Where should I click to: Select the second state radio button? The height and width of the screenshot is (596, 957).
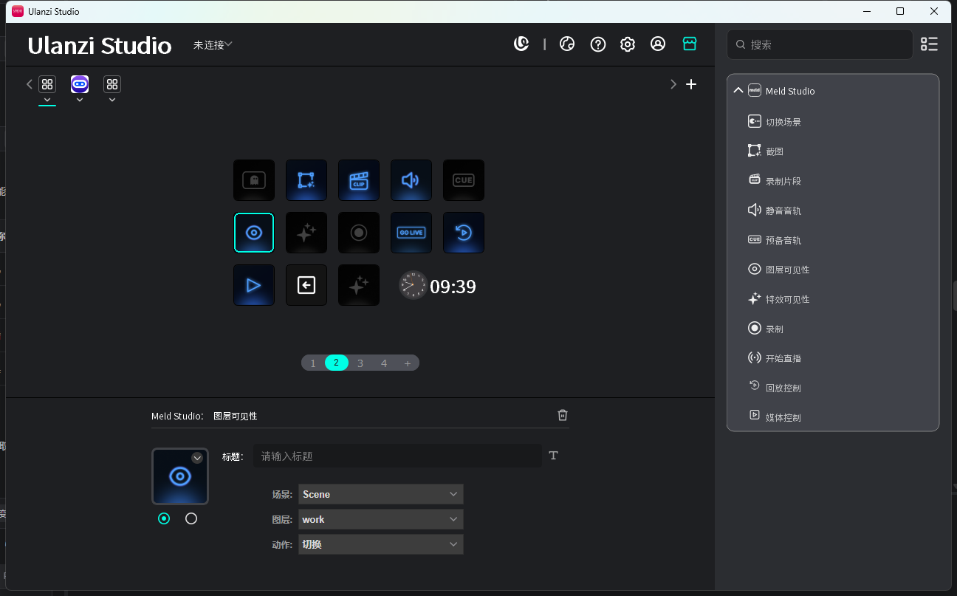pos(191,518)
